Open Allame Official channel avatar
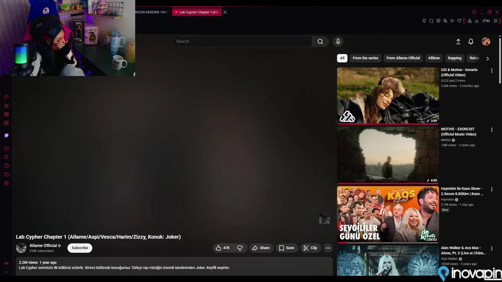This screenshot has width=502, height=282. coord(21,248)
